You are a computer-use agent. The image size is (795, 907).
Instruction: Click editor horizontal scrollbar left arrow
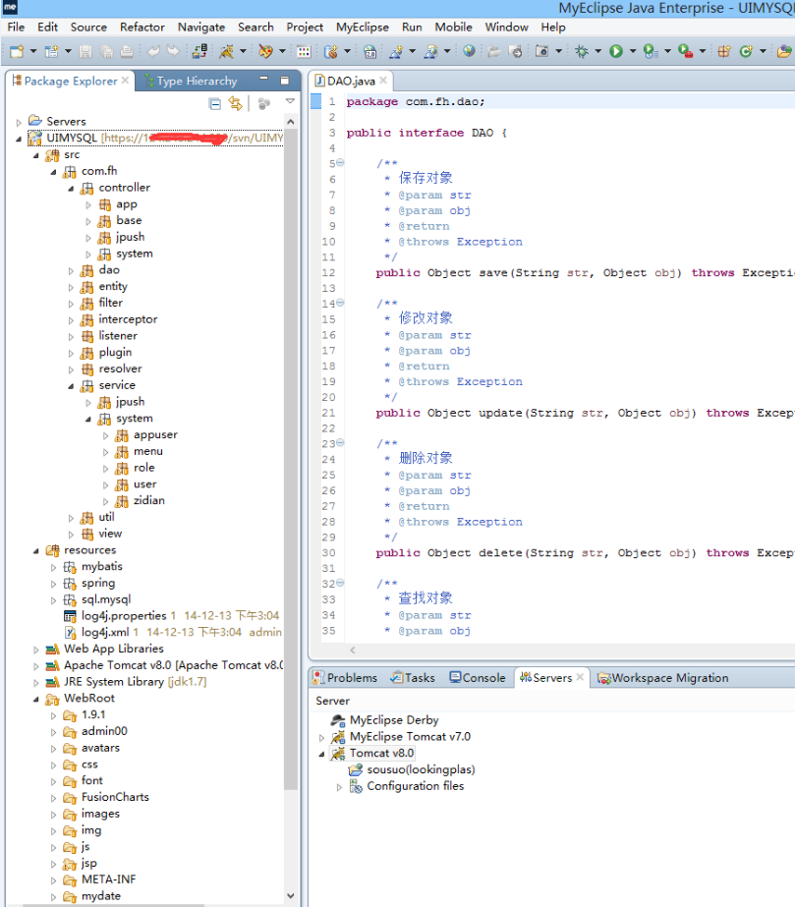(x=353, y=651)
